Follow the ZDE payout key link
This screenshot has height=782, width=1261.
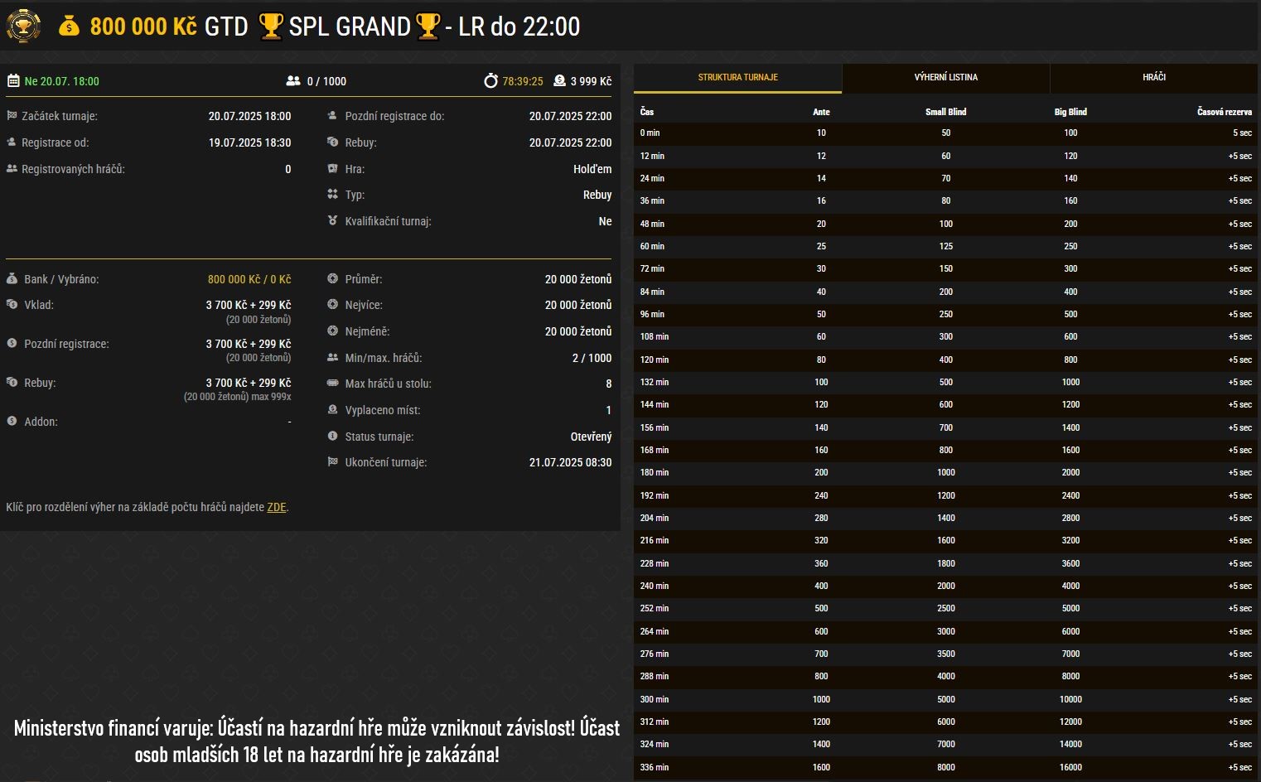[276, 507]
